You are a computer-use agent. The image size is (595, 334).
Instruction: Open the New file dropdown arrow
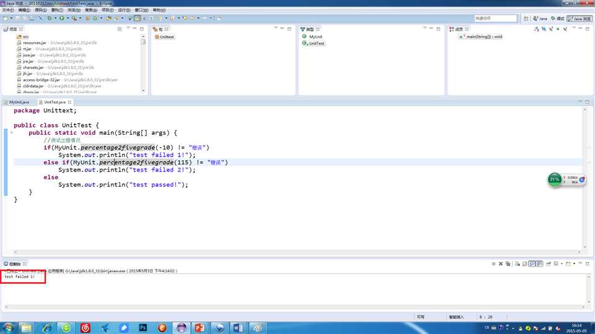click(11, 19)
